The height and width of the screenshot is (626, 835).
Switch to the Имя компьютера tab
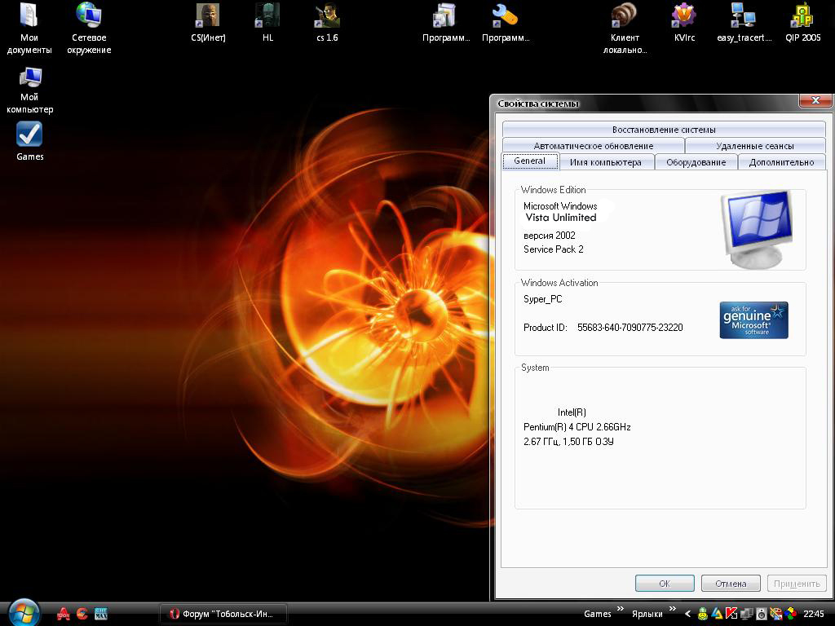606,162
